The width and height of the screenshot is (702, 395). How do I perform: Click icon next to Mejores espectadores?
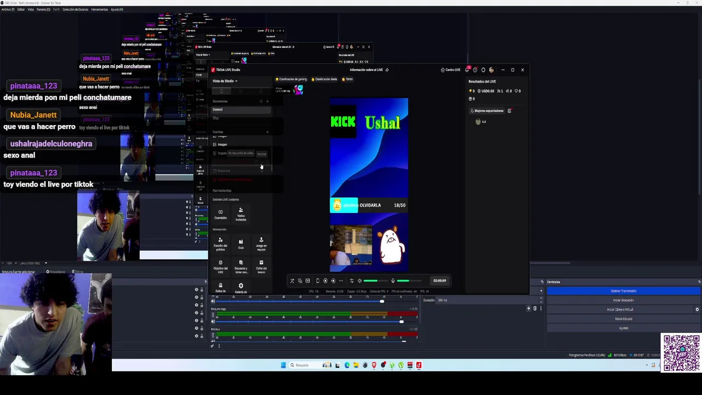point(509,111)
